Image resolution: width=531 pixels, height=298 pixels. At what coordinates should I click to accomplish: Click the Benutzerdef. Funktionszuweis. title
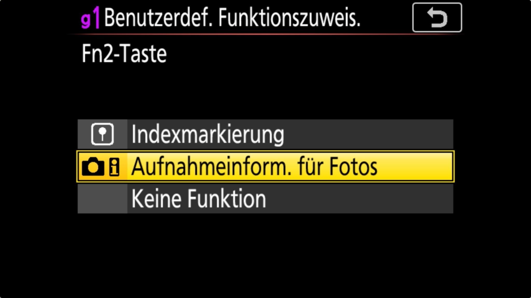pos(232,18)
